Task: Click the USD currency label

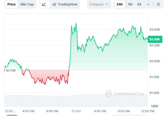Action: (155, 106)
